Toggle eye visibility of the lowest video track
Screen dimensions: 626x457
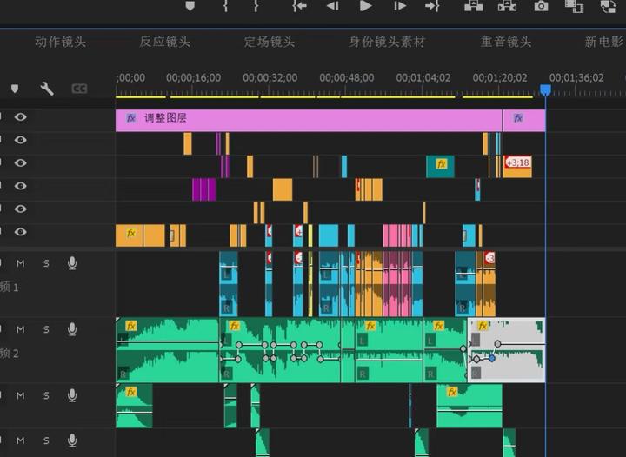point(20,232)
